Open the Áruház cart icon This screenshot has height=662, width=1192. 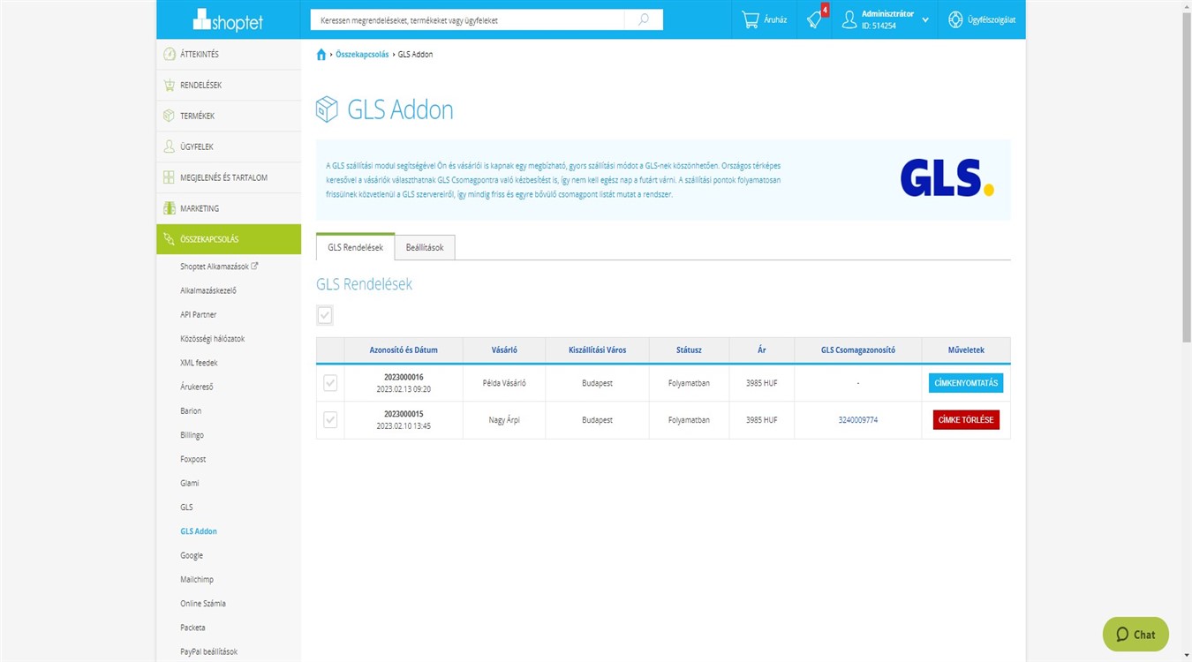(x=751, y=19)
